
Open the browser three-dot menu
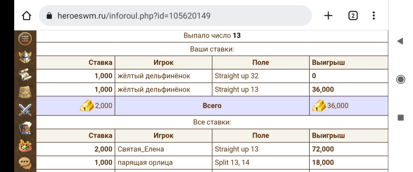click(x=374, y=16)
